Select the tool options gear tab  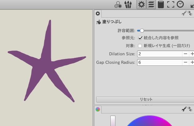coord(98,14)
